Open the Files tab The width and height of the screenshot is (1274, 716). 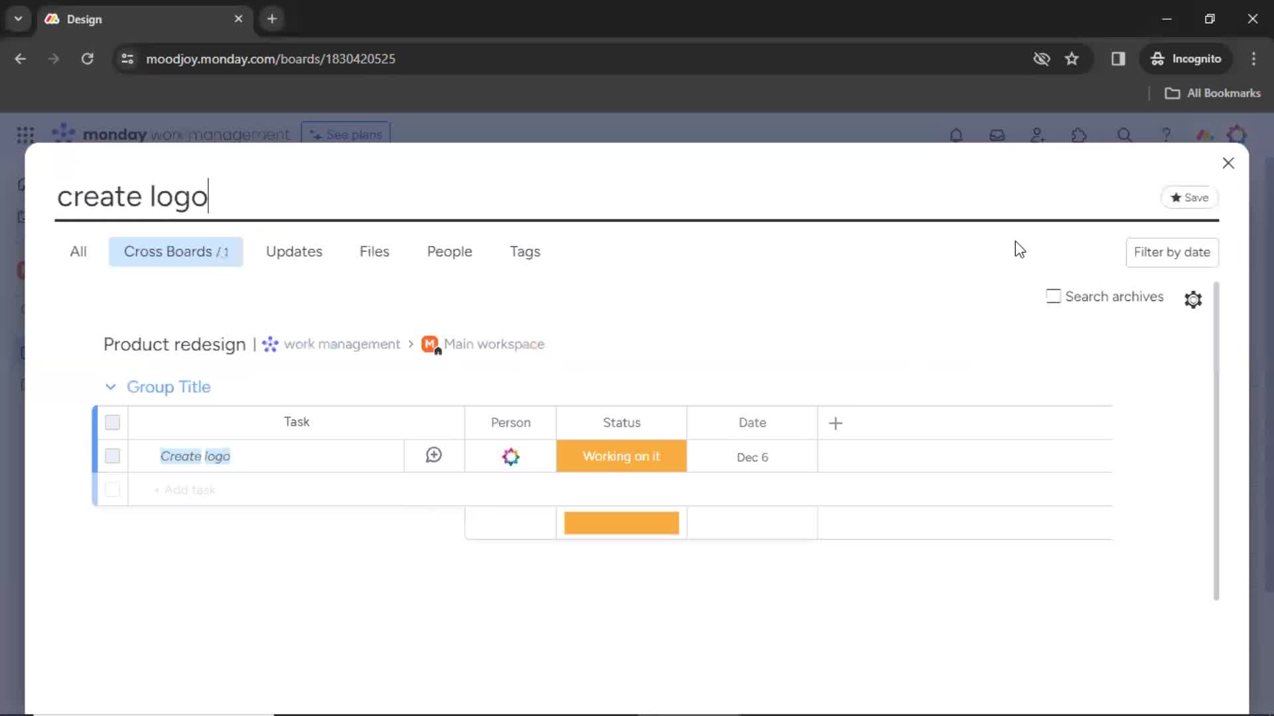point(374,252)
